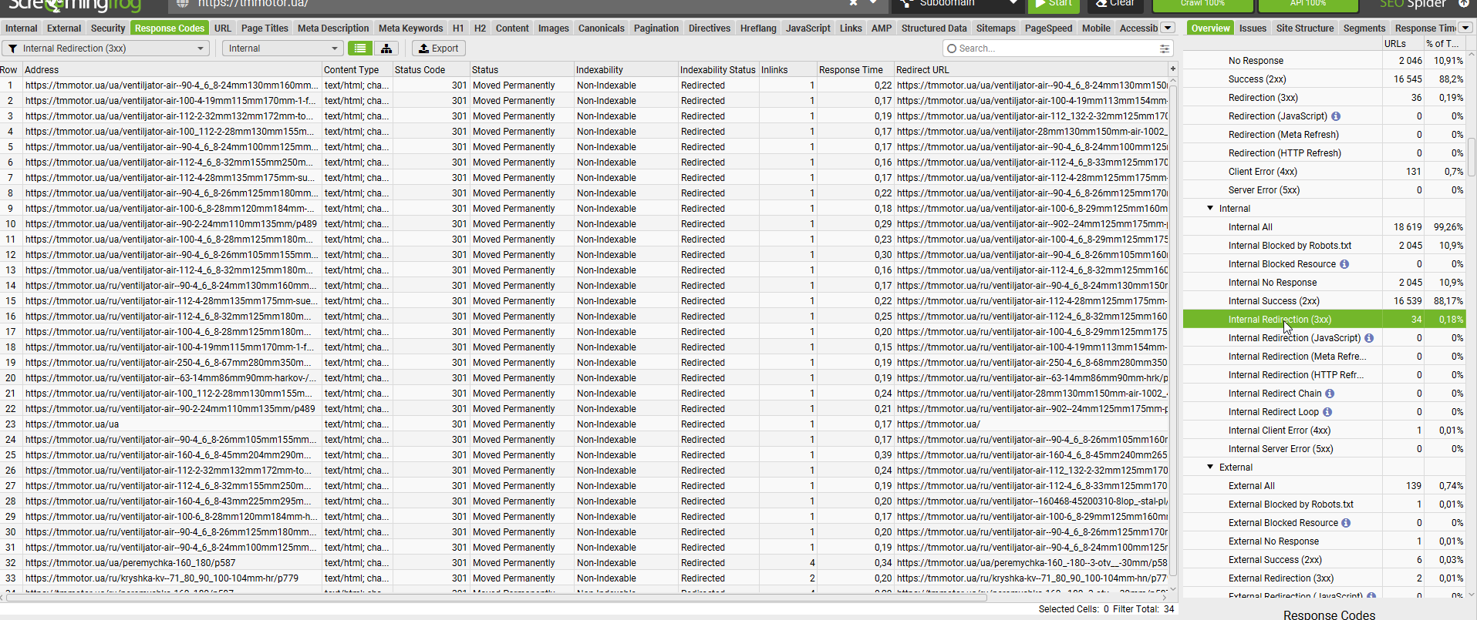Sort by the Response Time column header
1477x620 pixels.
tap(855, 69)
